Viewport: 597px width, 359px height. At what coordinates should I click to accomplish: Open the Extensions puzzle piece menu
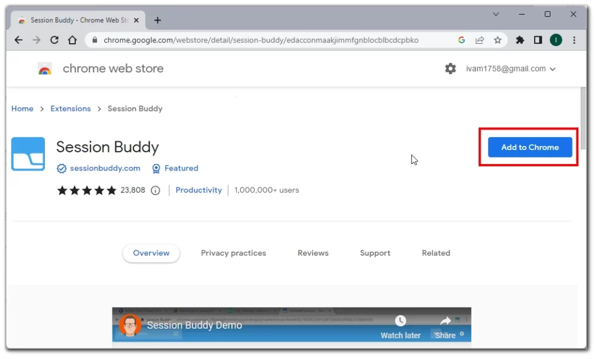[x=519, y=40]
